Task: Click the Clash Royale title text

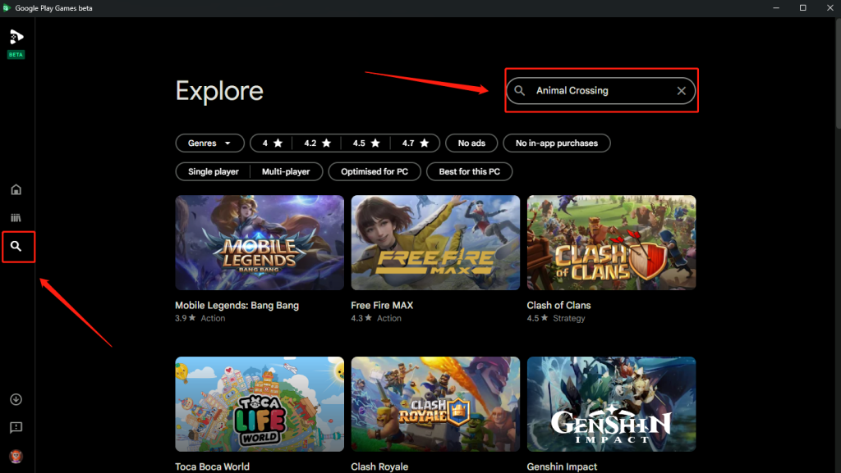Action: click(379, 466)
